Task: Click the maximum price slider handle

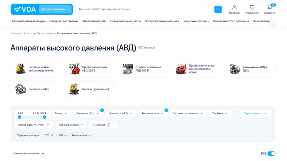Action: click(x=45, y=117)
